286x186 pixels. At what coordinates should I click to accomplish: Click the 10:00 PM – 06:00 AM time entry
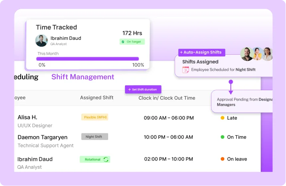click(x=169, y=137)
